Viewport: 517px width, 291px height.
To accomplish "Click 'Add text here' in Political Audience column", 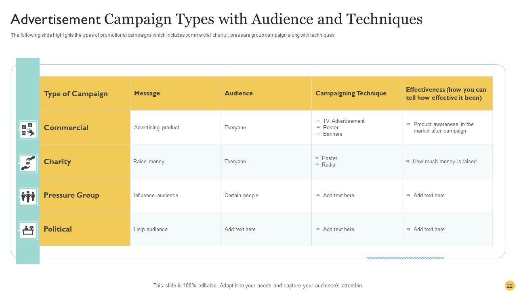I will pos(240,230).
